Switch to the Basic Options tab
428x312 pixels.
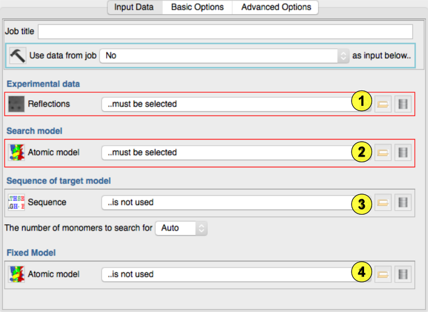197,7
